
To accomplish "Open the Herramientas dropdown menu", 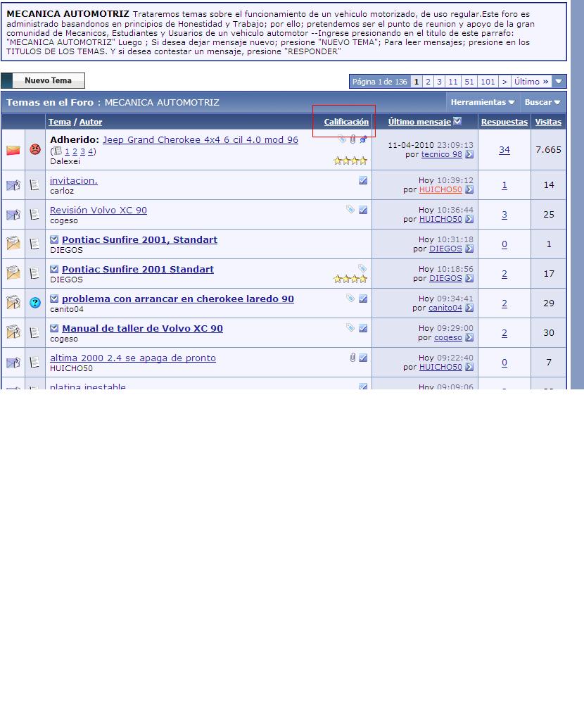I will [483, 102].
